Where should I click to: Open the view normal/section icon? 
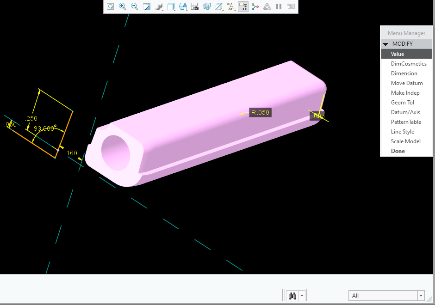coord(219,6)
